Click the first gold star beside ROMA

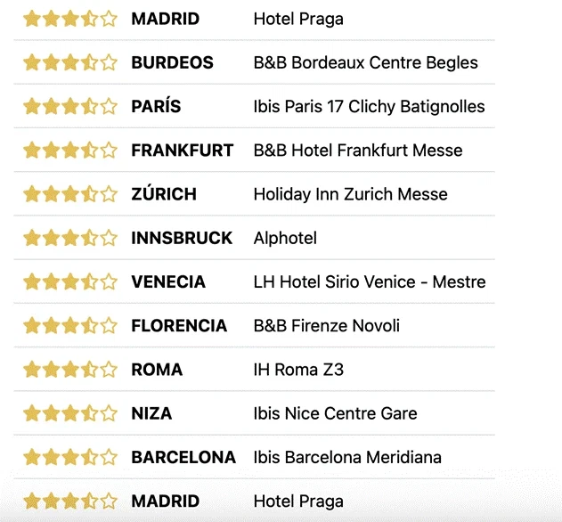coord(31,369)
